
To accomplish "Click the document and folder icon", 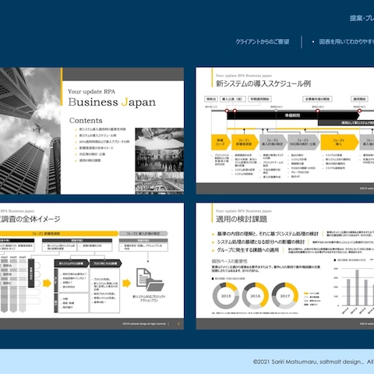I will click(150, 280).
